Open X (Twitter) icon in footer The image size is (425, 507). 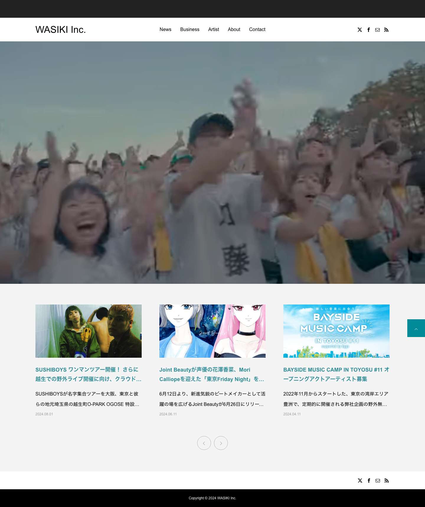click(360, 480)
